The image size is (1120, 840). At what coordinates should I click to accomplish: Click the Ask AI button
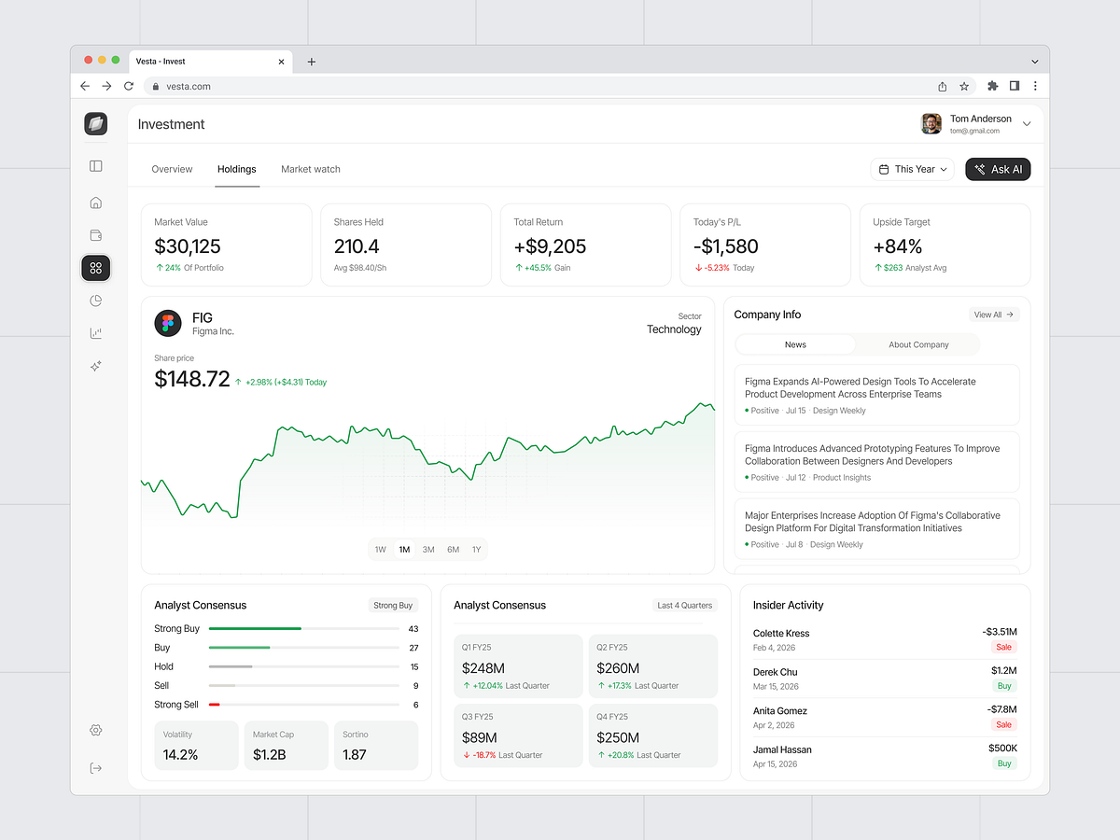tap(998, 169)
